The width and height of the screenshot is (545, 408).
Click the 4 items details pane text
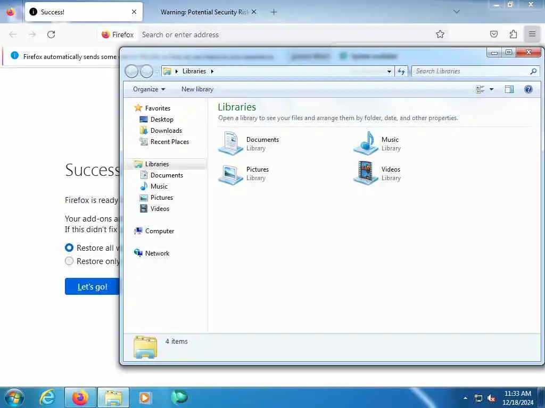(x=177, y=342)
